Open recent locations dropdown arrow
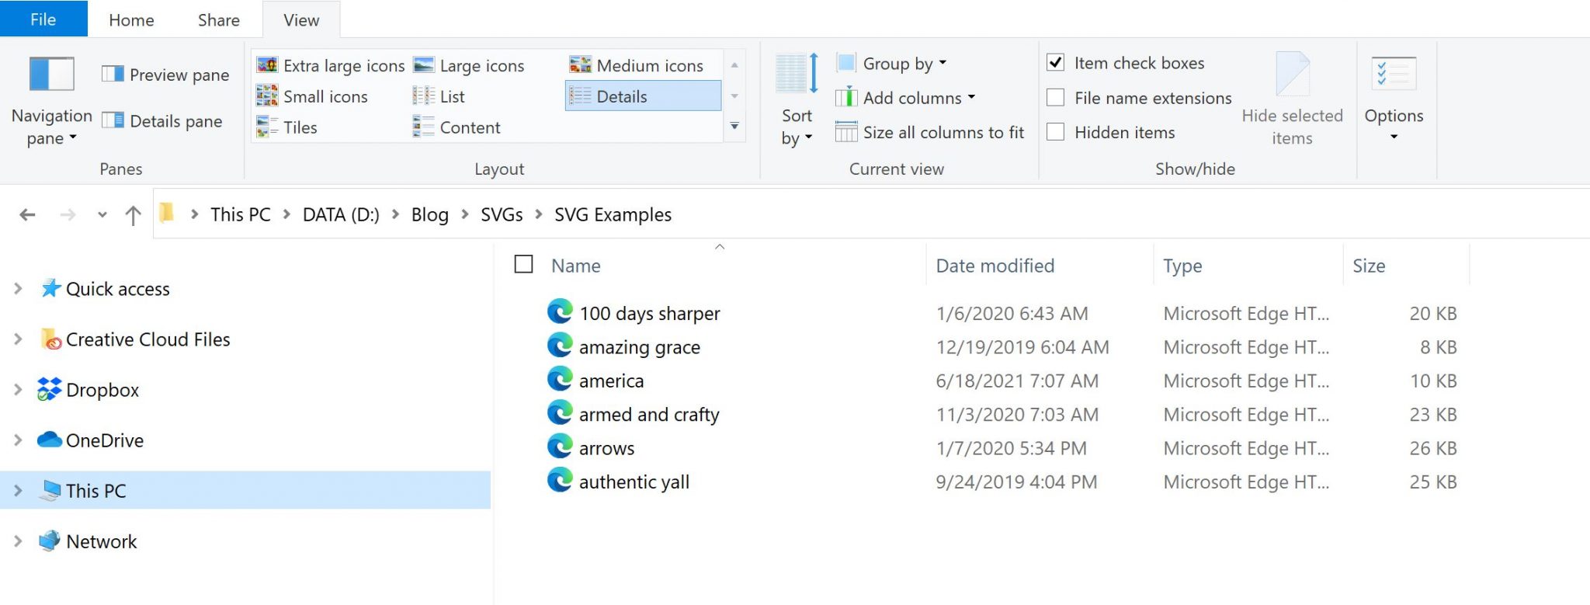 tap(102, 215)
